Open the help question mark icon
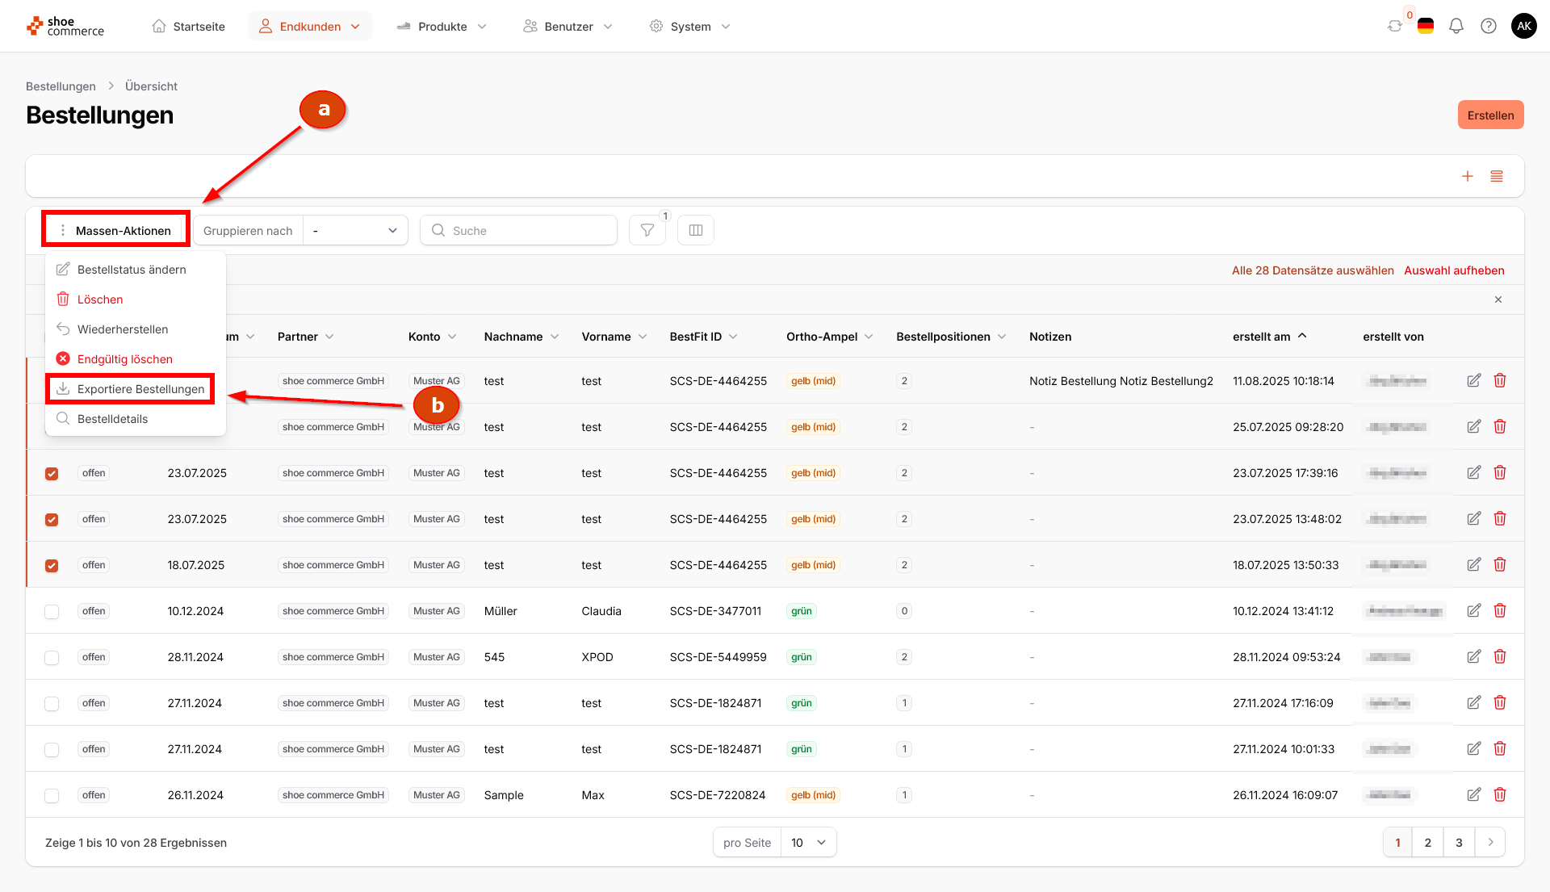The image size is (1550, 892). [x=1488, y=26]
